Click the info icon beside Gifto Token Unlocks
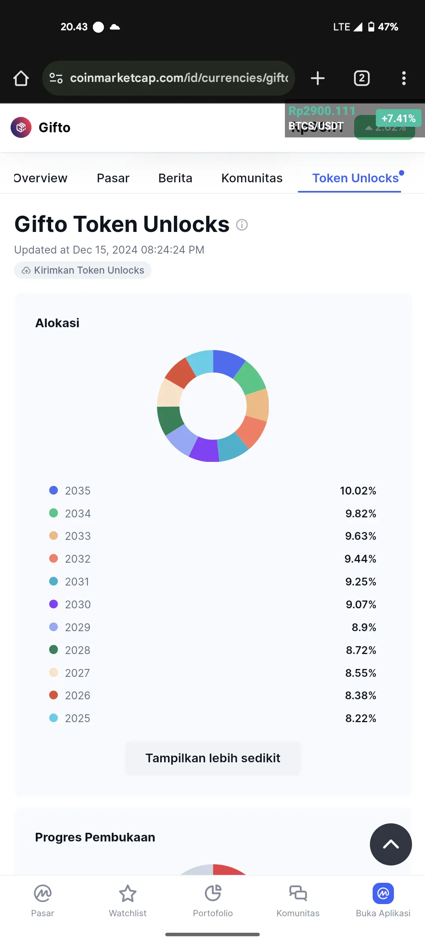Image resolution: width=425 pixels, height=945 pixels. [242, 225]
